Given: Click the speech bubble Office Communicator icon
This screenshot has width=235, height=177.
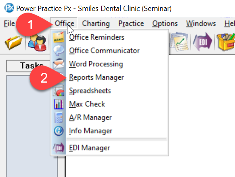Looking at the screenshot, I should (x=59, y=51).
